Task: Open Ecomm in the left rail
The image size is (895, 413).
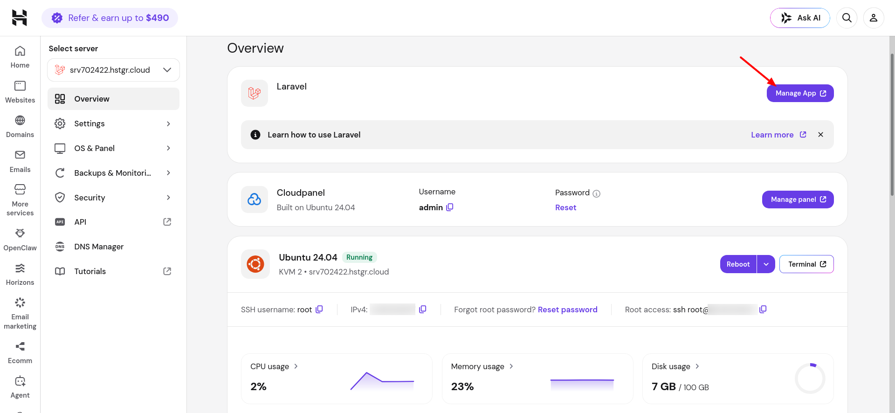Action: 20,353
